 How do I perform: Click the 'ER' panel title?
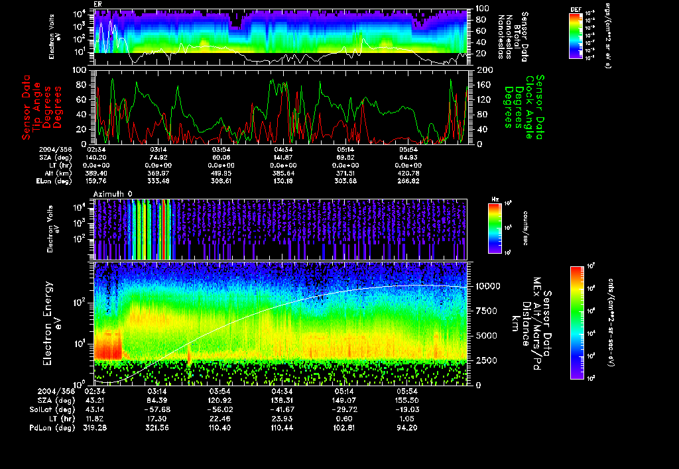(x=97, y=4)
